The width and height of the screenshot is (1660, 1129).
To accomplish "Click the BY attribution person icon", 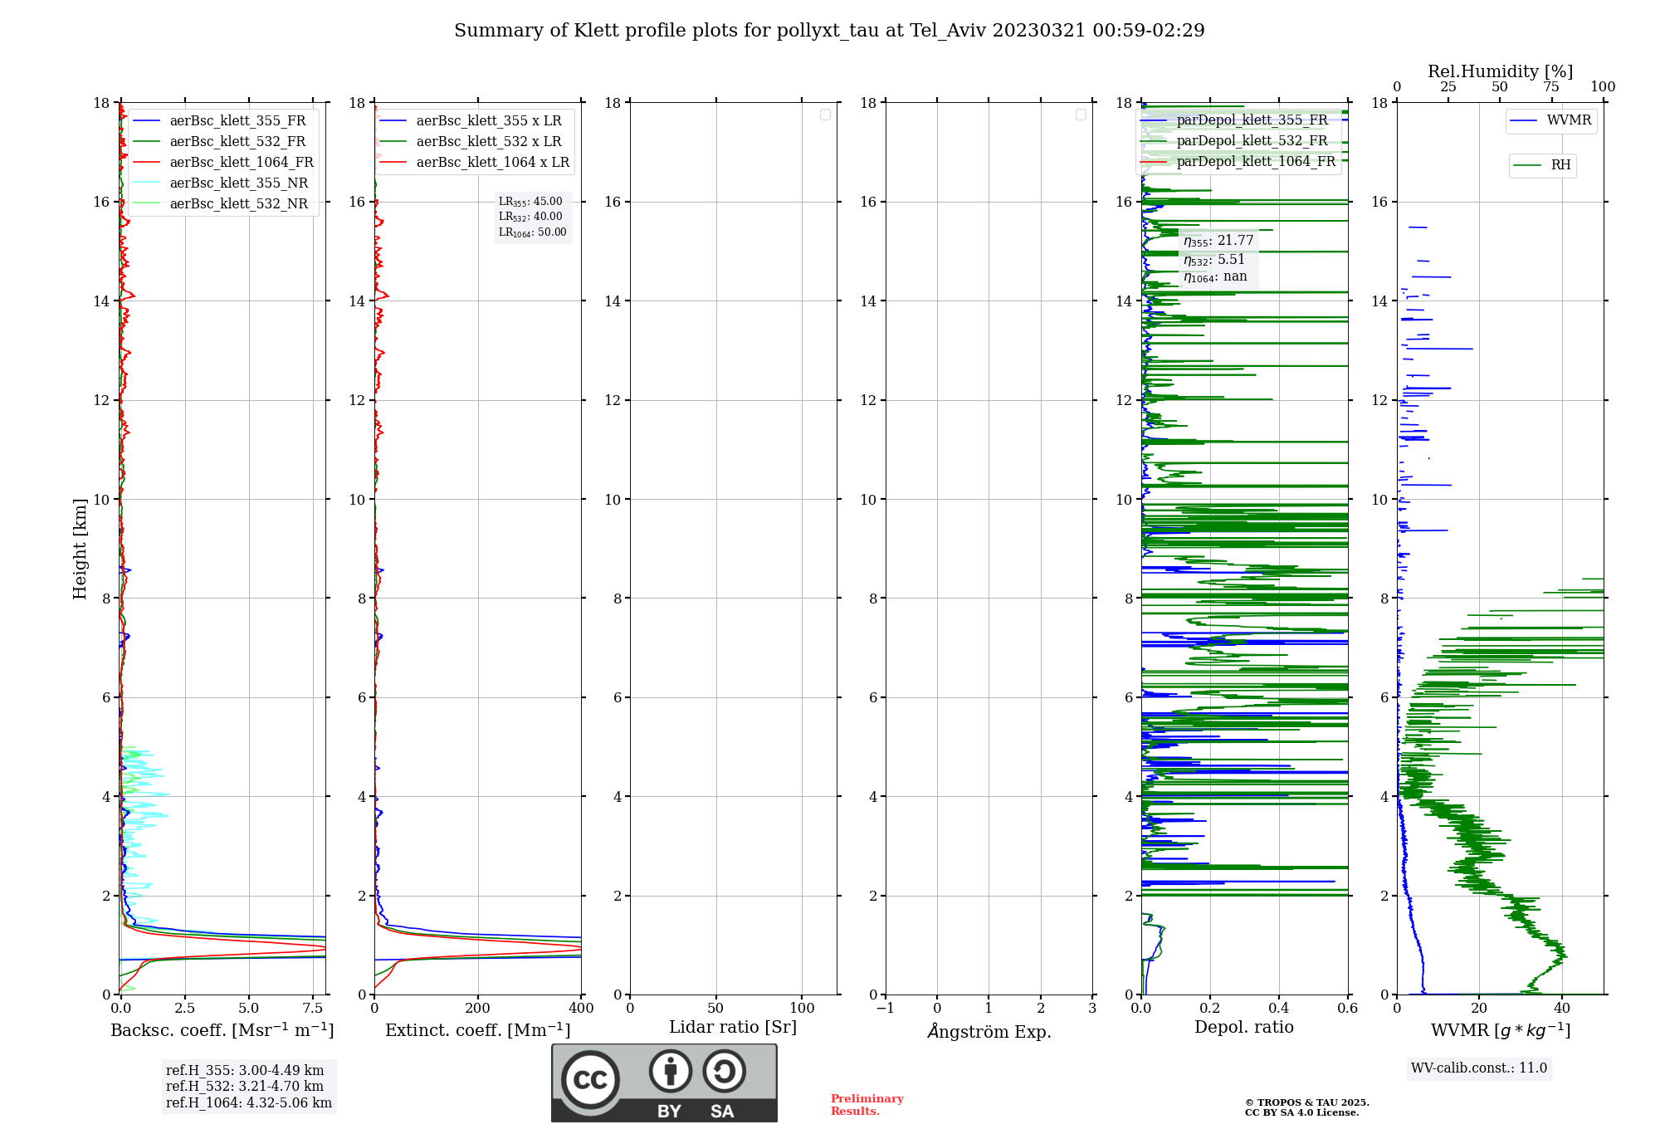I will tap(671, 1071).
